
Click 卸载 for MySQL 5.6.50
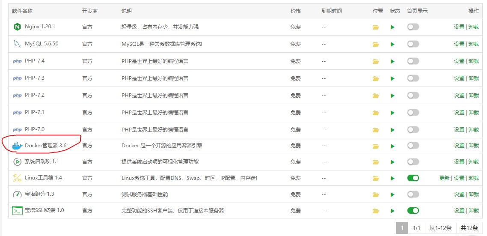click(x=474, y=44)
